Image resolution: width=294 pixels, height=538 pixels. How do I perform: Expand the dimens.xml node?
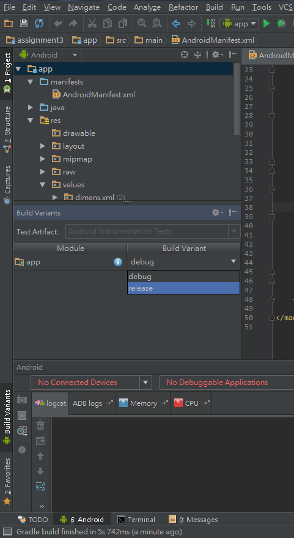tap(55, 198)
